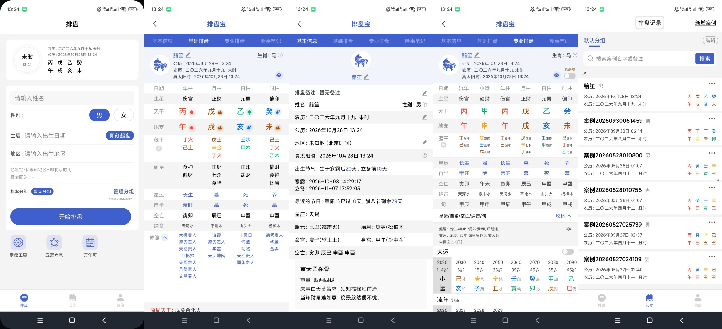This screenshot has height=329, width=722.
Task: Tap the search magnifier in records
Action: coord(590,58)
